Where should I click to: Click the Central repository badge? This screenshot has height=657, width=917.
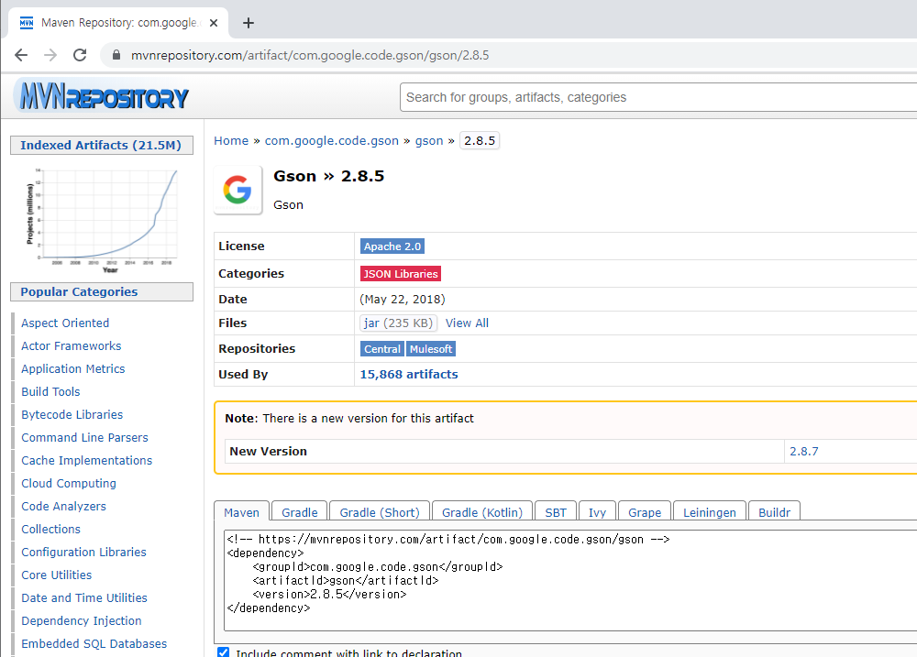point(382,349)
